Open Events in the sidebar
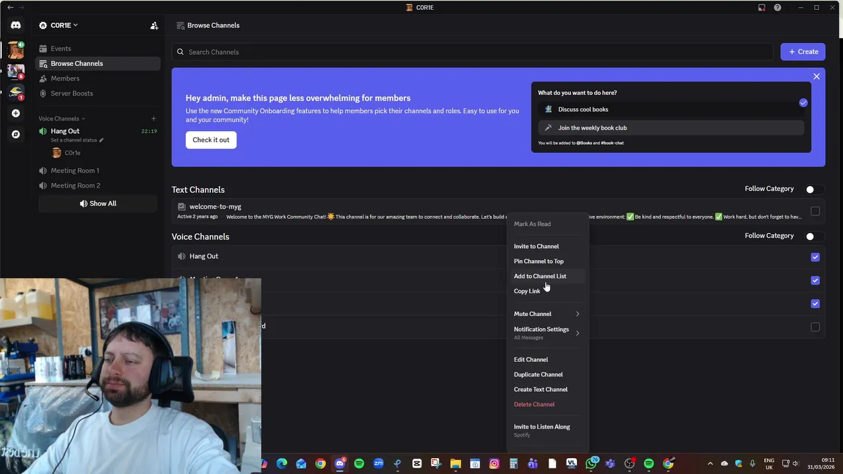 coord(98,49)
